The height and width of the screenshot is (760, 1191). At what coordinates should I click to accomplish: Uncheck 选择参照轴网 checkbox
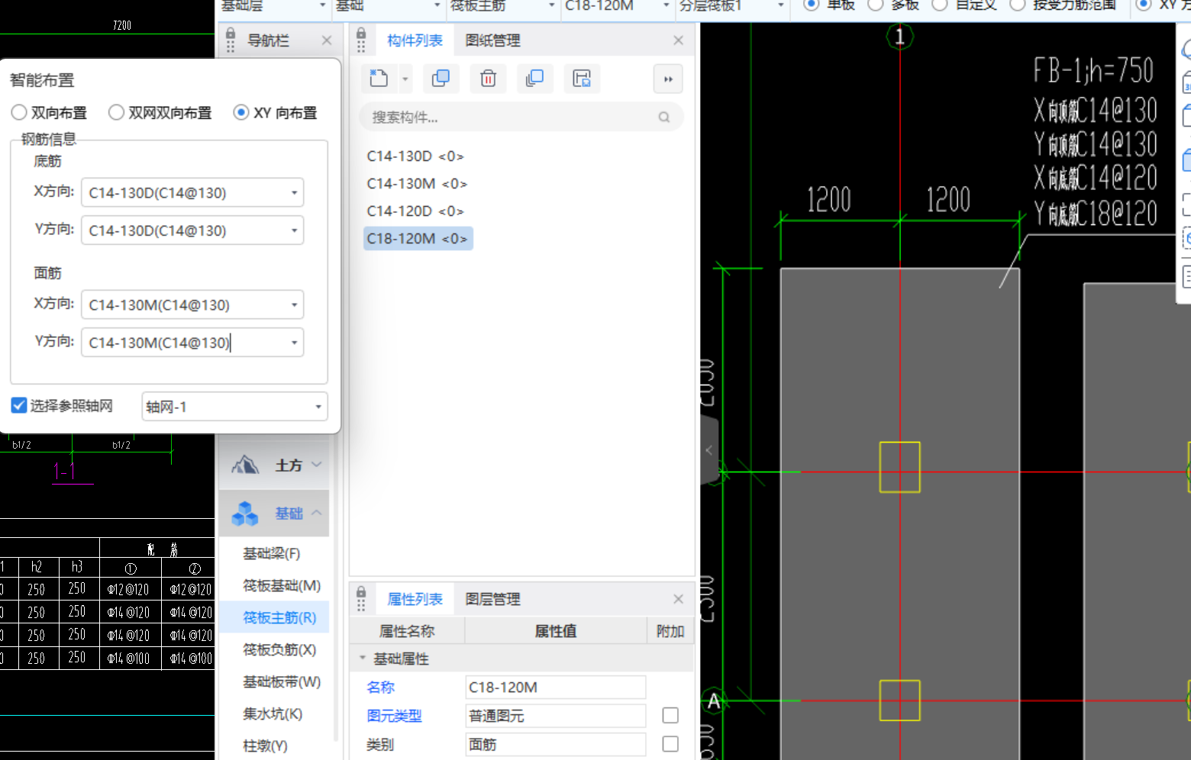click(x=18, y=405)
